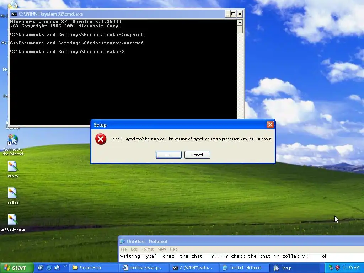
Task: Select the winxp desktop icon
Action: click(13, 170)
